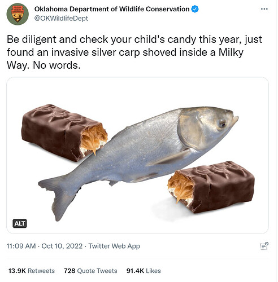278x282 pixels.
Task: Click the blue verified checkmark badge
Action: (195, 9)
